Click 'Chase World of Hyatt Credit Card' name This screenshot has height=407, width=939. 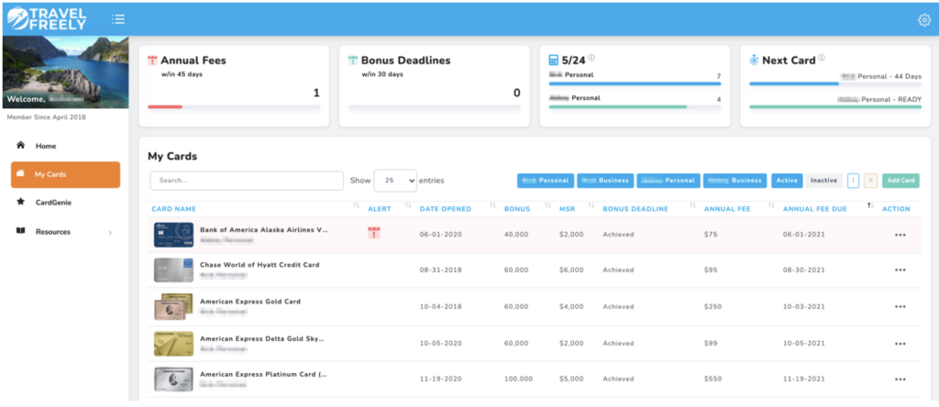point(260,265)
